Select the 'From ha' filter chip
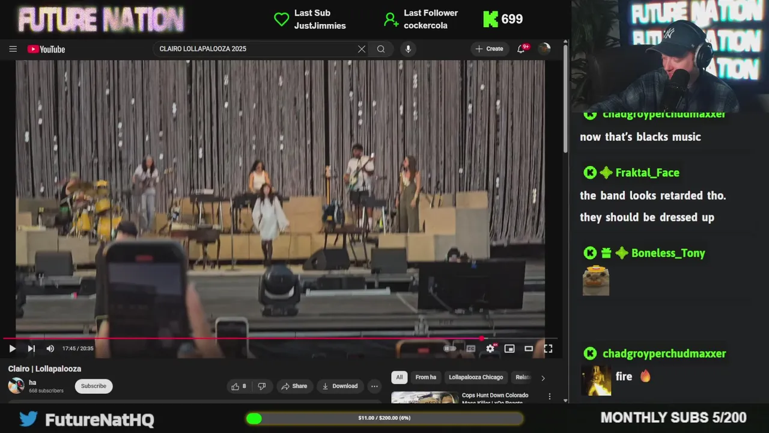 [426, 377]
